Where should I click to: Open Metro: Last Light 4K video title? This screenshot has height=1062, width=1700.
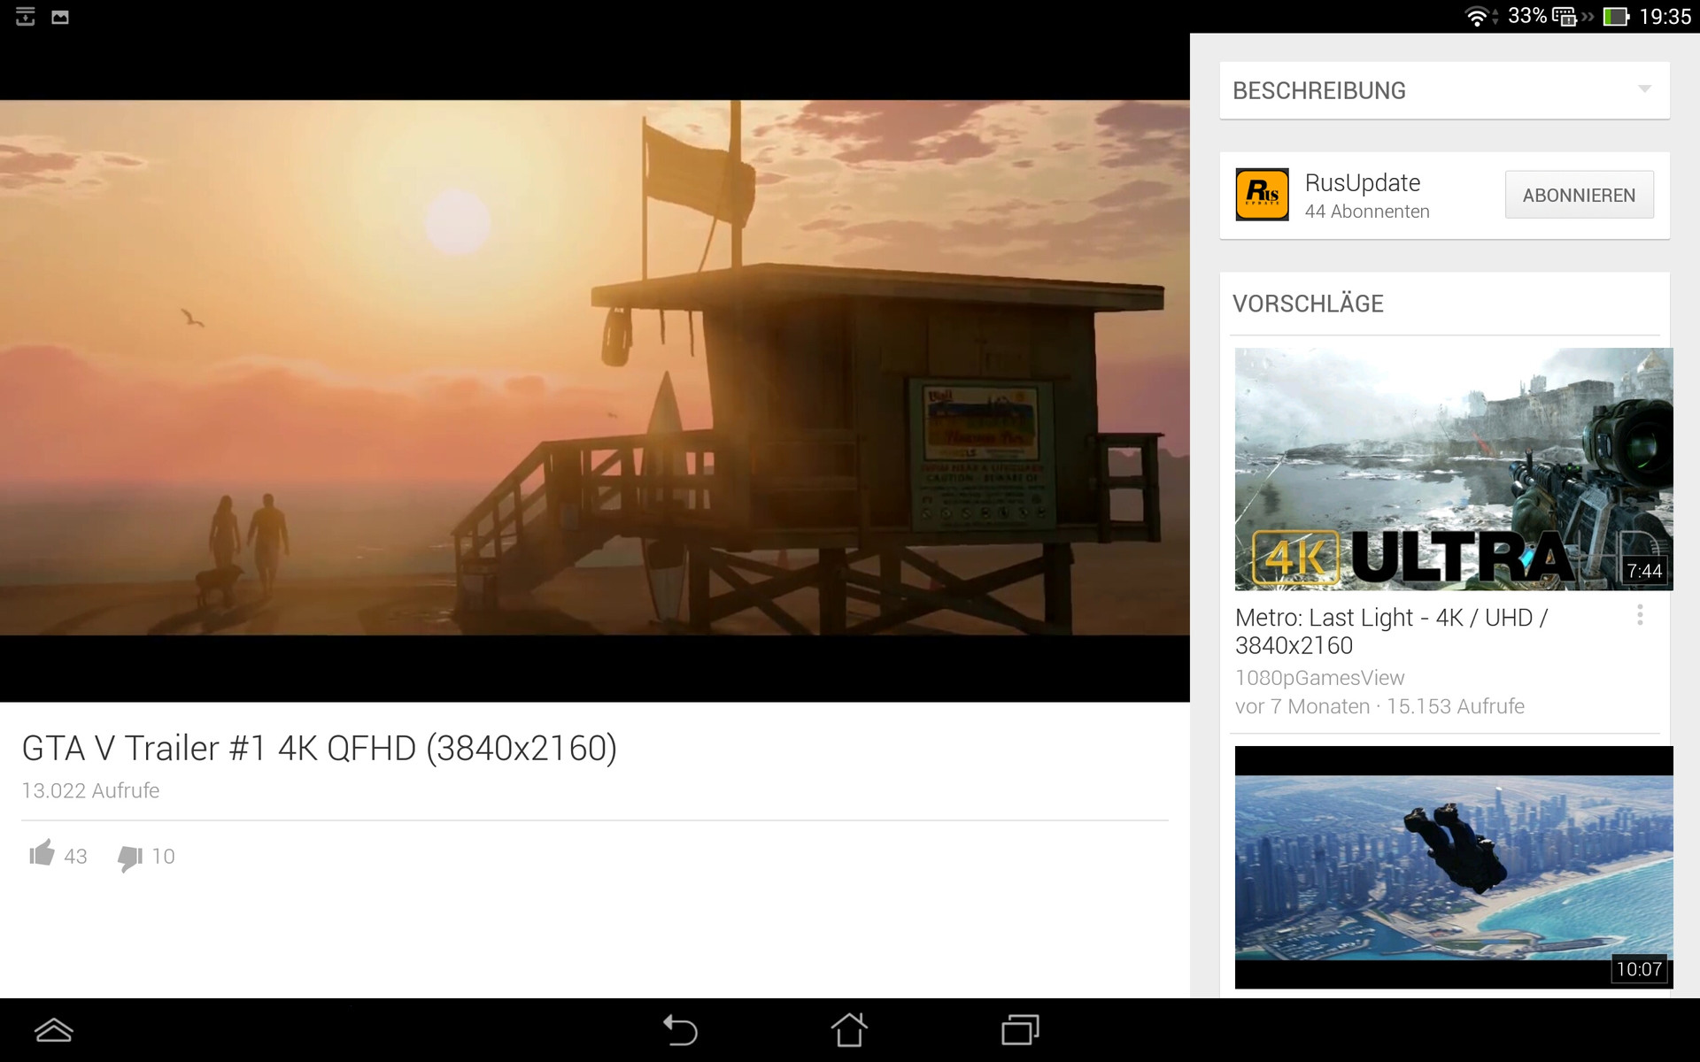click(x=1391, y=631)
